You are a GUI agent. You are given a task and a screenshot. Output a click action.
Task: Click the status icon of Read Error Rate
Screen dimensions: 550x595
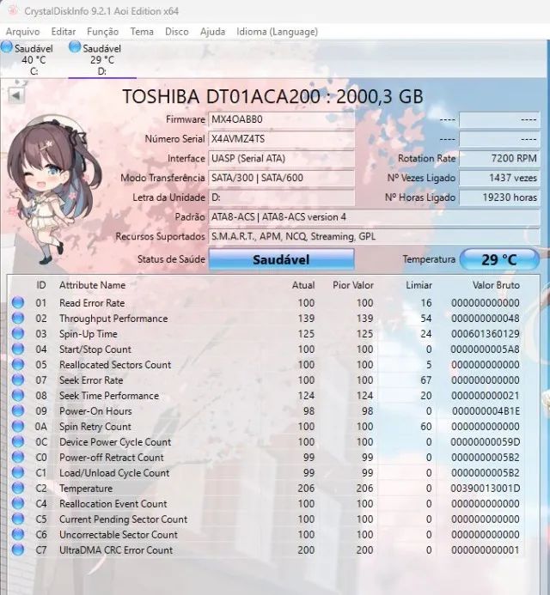tap(18, 303)
